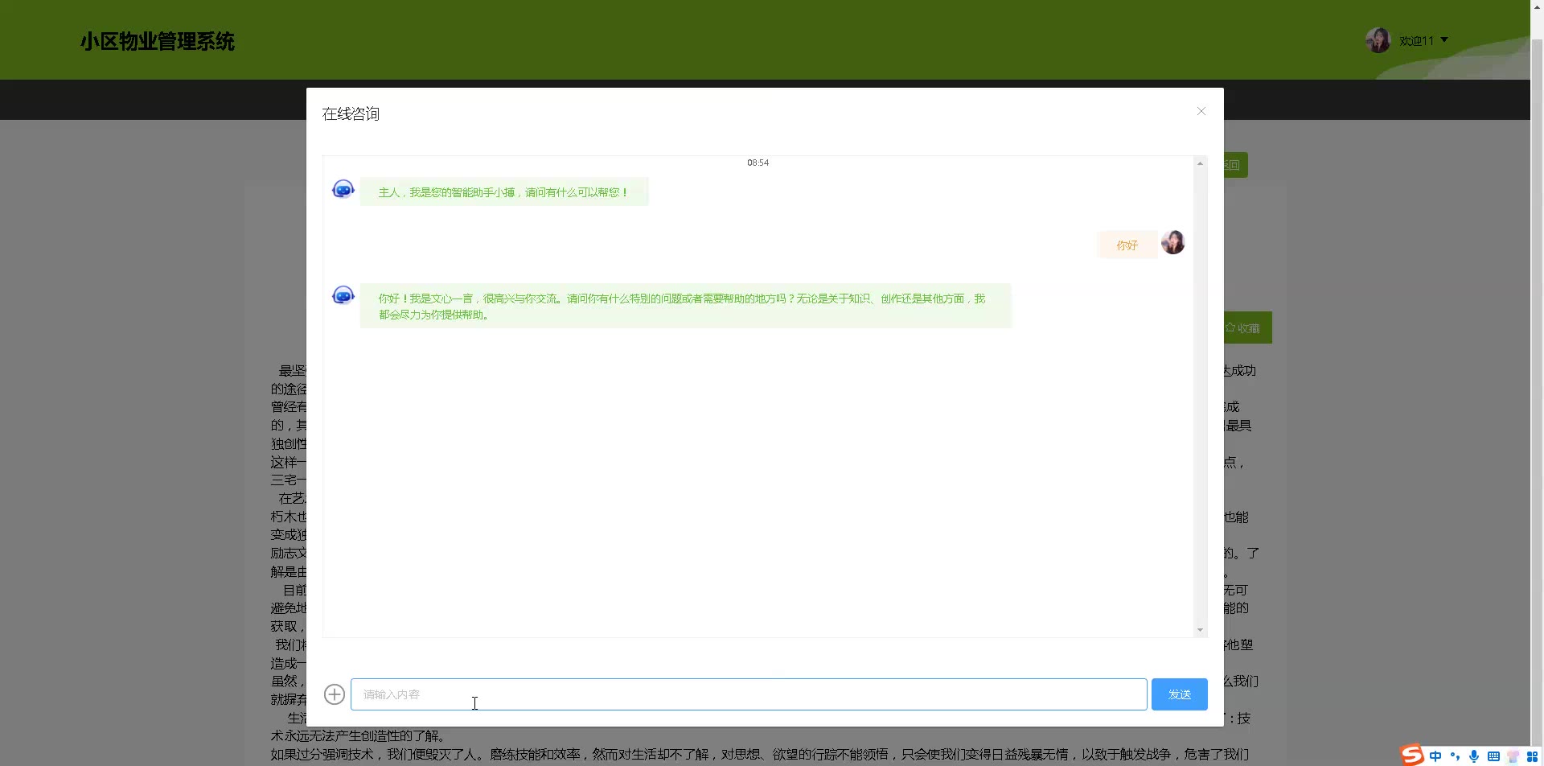This screenshot has height=766, width=1544.
Task: Toggle the IME punctuation mode icon
Action: pyautogui.click(x=1455, y=756)
